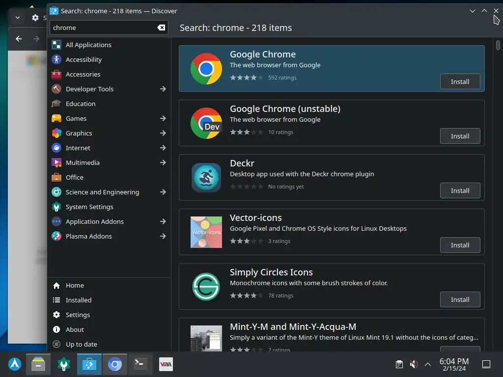The width and height of the screenshot is (503, 377).
Task: Click the Home house icon
Action: (56, 286)
